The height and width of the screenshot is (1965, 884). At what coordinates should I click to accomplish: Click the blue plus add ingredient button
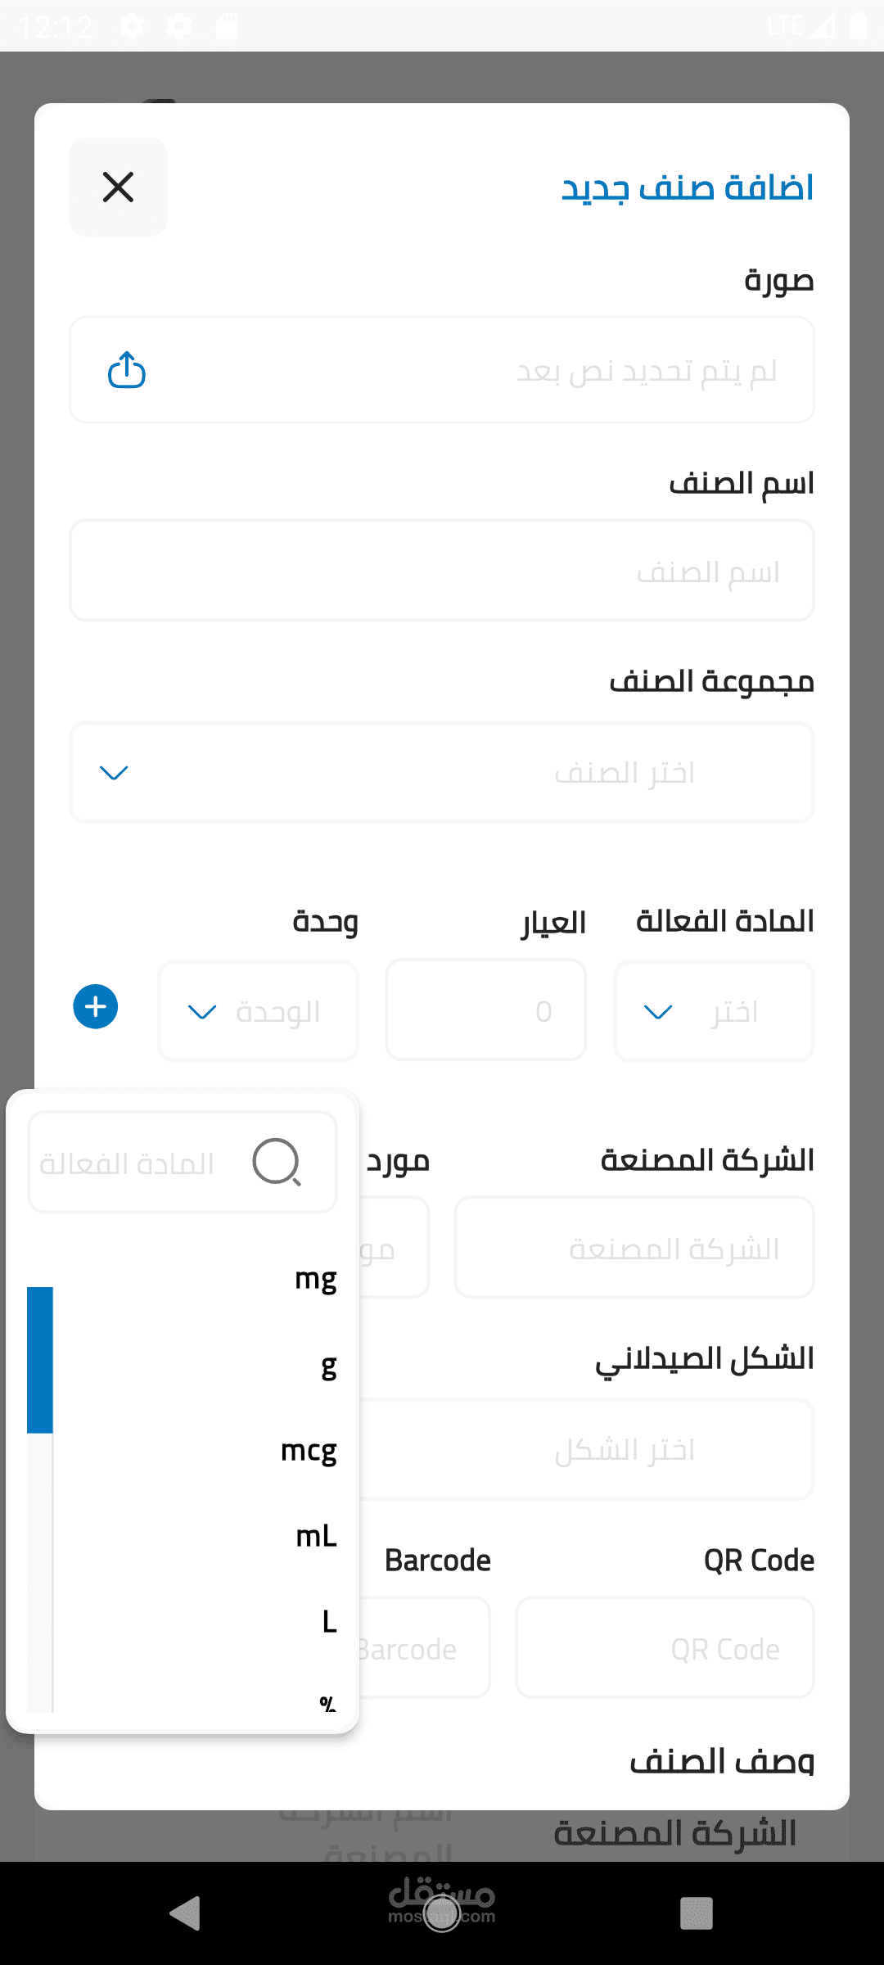96,1006
